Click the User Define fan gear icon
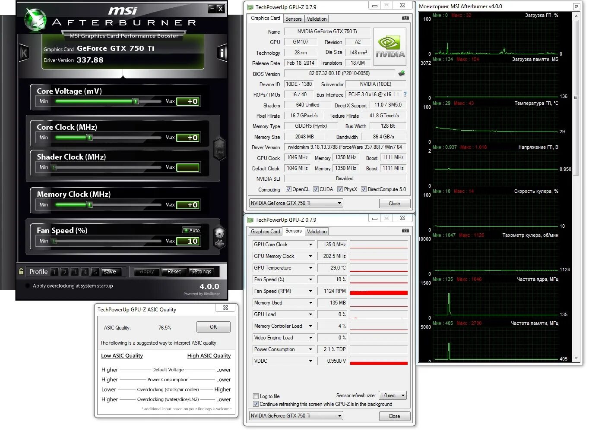Viewport: 589px width, 430px height. (x=219, y=236)
